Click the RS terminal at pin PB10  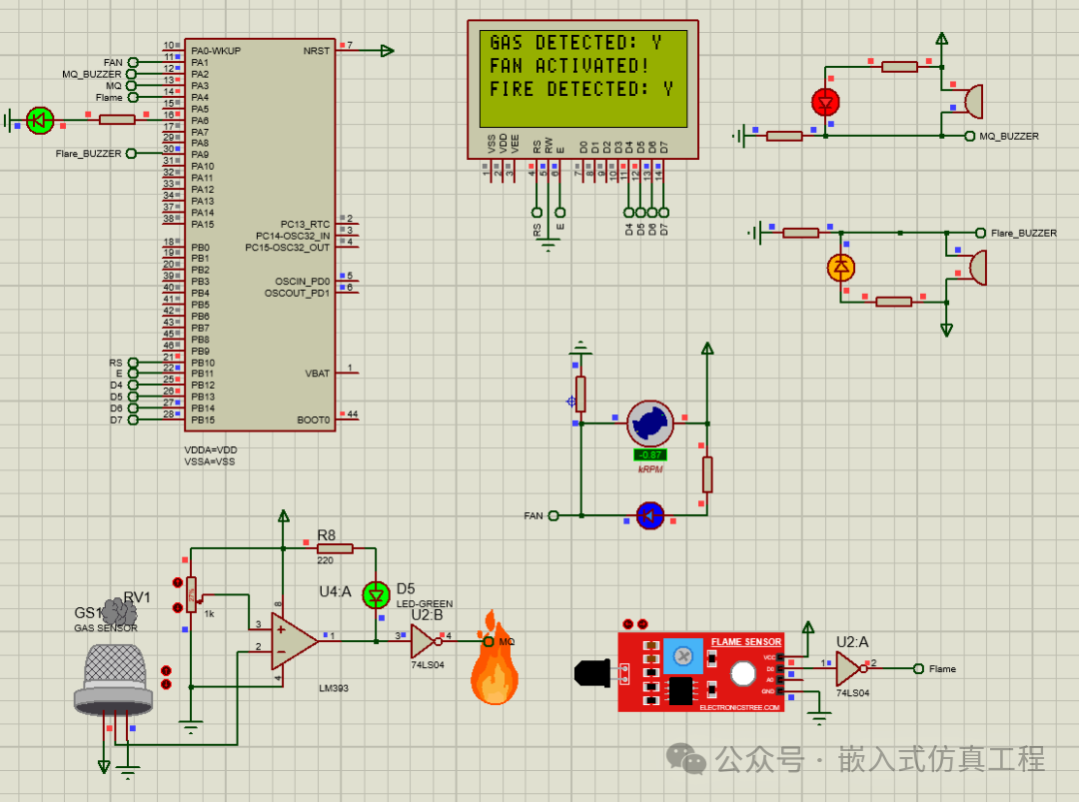point(133,363)
